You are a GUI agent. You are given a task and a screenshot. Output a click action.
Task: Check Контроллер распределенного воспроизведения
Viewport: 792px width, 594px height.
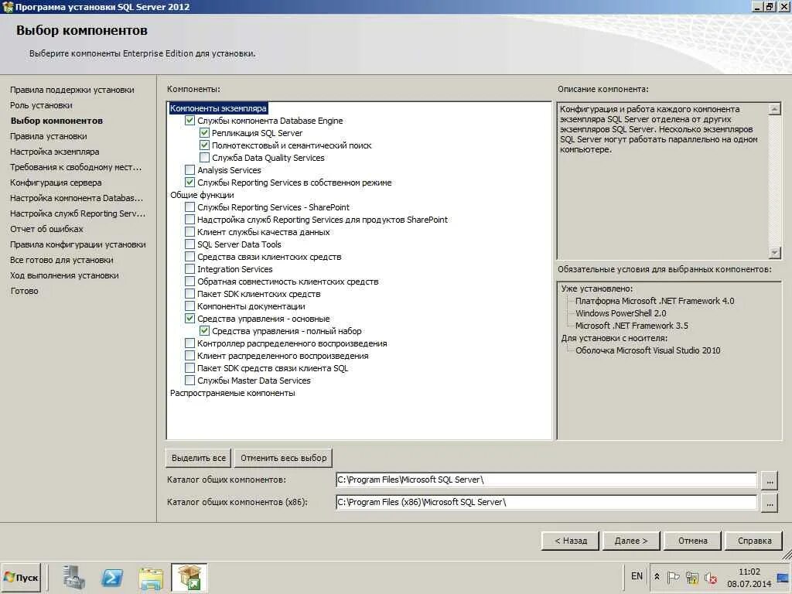[190, 343]
